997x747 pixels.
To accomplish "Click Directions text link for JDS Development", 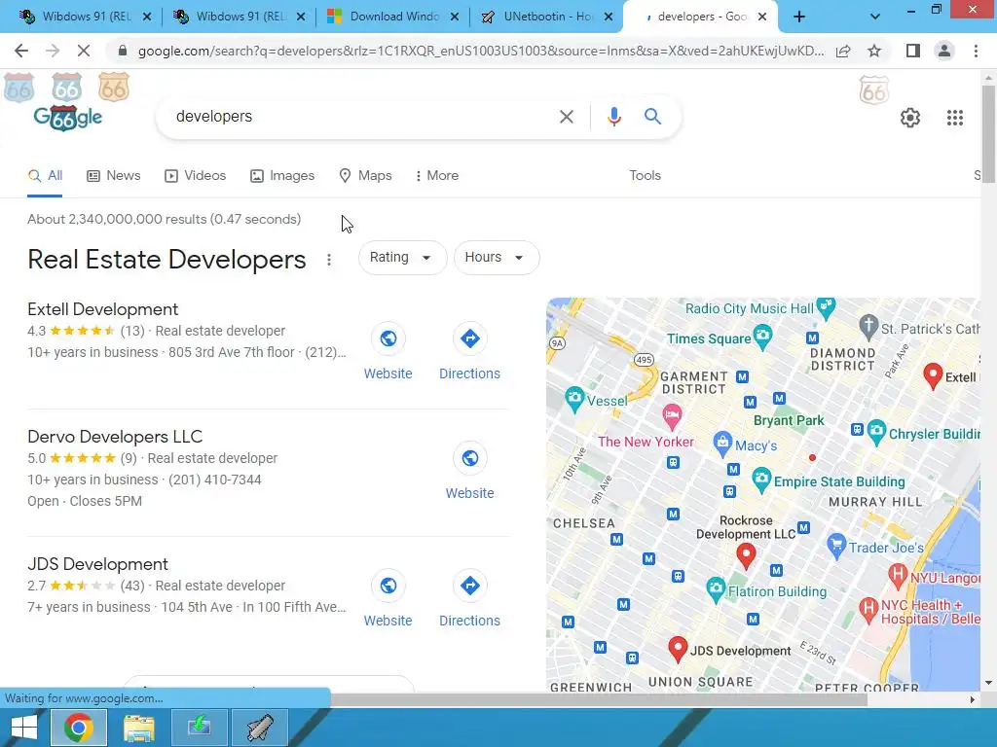I will pos(470,622).
